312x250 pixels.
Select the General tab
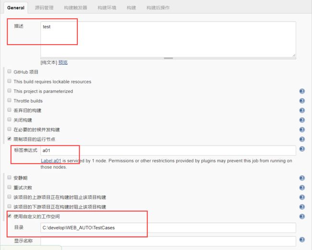click(x=16, y=8)
